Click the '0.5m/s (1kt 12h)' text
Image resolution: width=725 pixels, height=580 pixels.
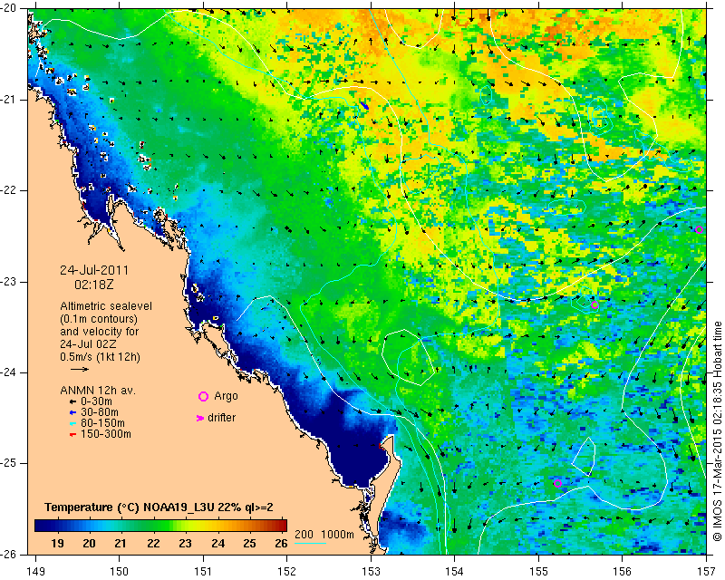point(100,357)
